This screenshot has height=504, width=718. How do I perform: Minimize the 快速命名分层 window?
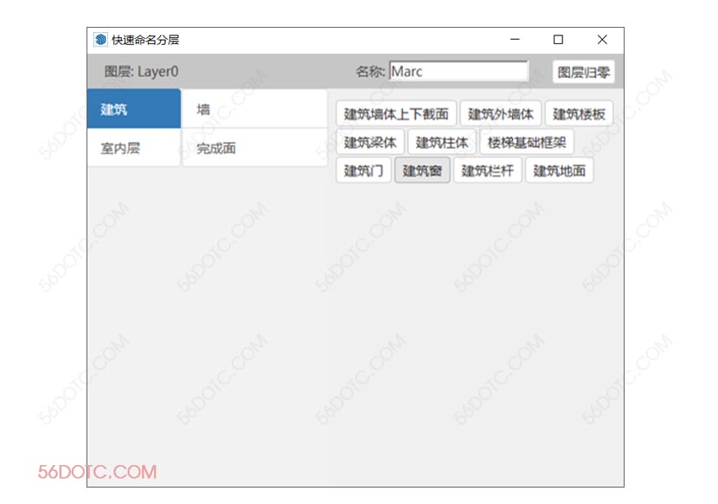[x=515, y=40]
